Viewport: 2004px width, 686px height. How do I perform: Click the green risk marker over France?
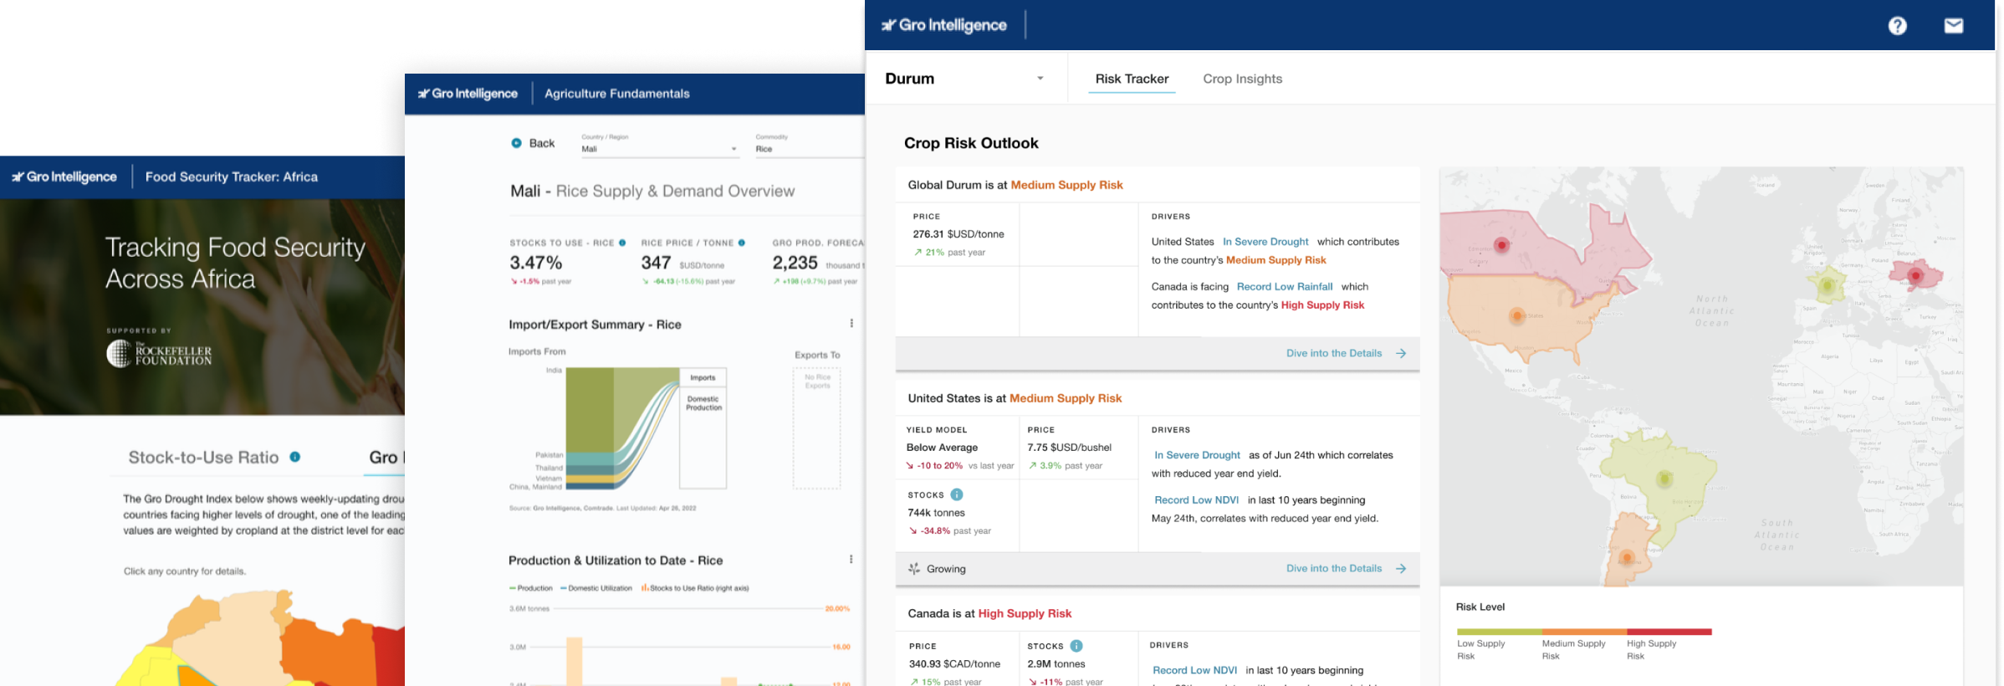pos(1828,286)
